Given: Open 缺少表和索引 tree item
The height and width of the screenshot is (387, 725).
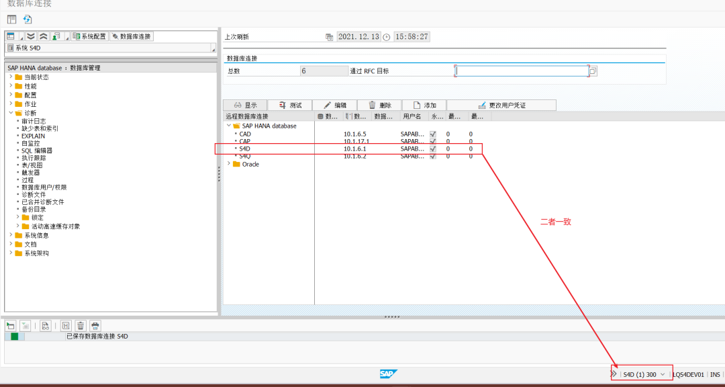Looking at the screenshot, I should point(40,128).
